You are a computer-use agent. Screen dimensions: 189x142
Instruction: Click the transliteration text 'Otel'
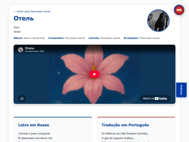click(x=16, y=27)
